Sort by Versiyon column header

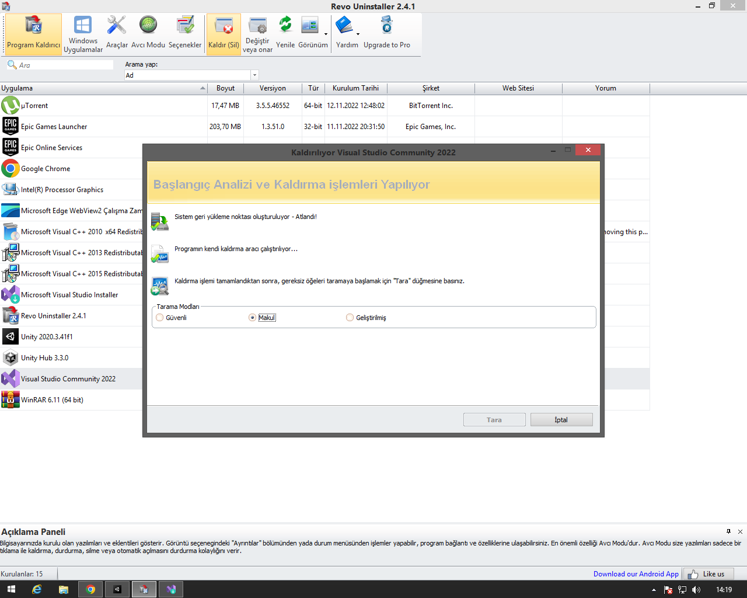[273, 88]
